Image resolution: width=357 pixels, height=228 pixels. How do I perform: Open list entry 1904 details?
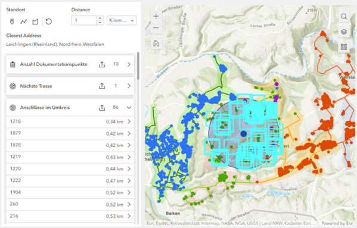pyautogui.click(x=70, y=192)
